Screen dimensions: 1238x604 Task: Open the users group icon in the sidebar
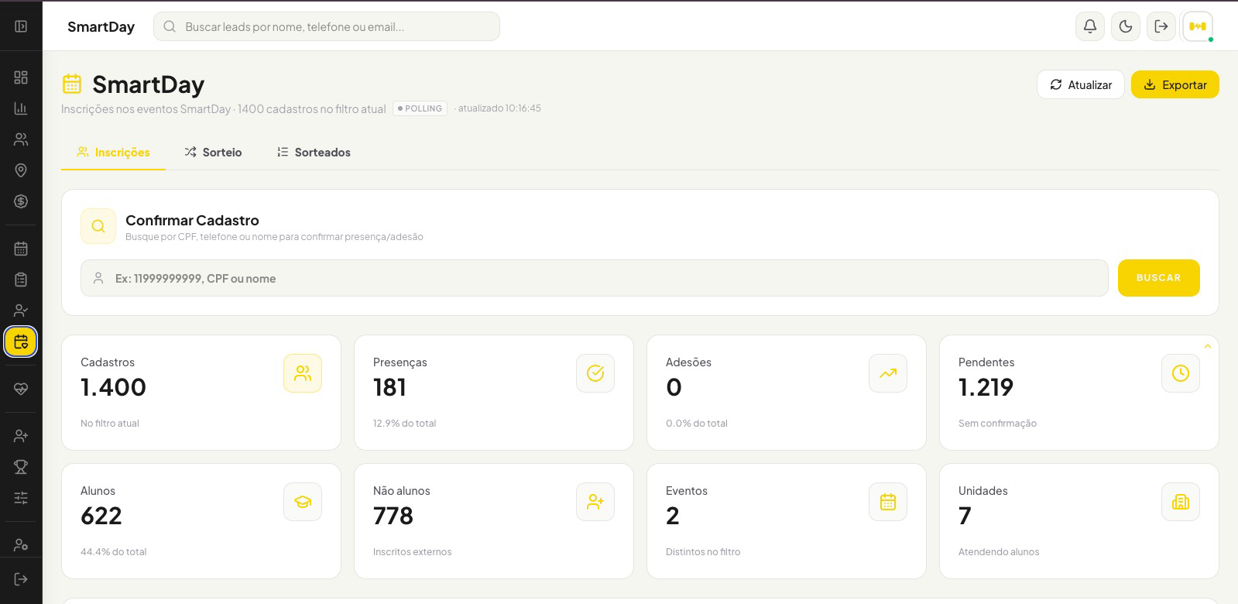click(x=21, y=139)
